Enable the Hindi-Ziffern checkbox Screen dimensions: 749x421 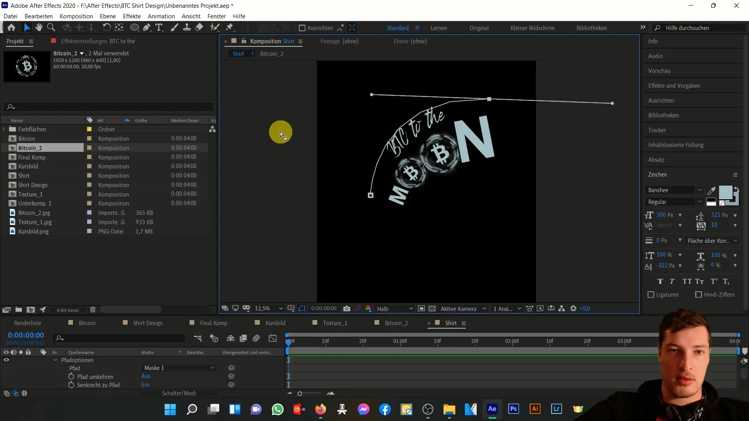point(699,295)
